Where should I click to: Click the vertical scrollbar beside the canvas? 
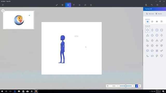[142, 48]
